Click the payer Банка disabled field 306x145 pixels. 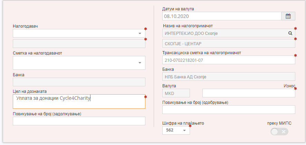point(79,82)
